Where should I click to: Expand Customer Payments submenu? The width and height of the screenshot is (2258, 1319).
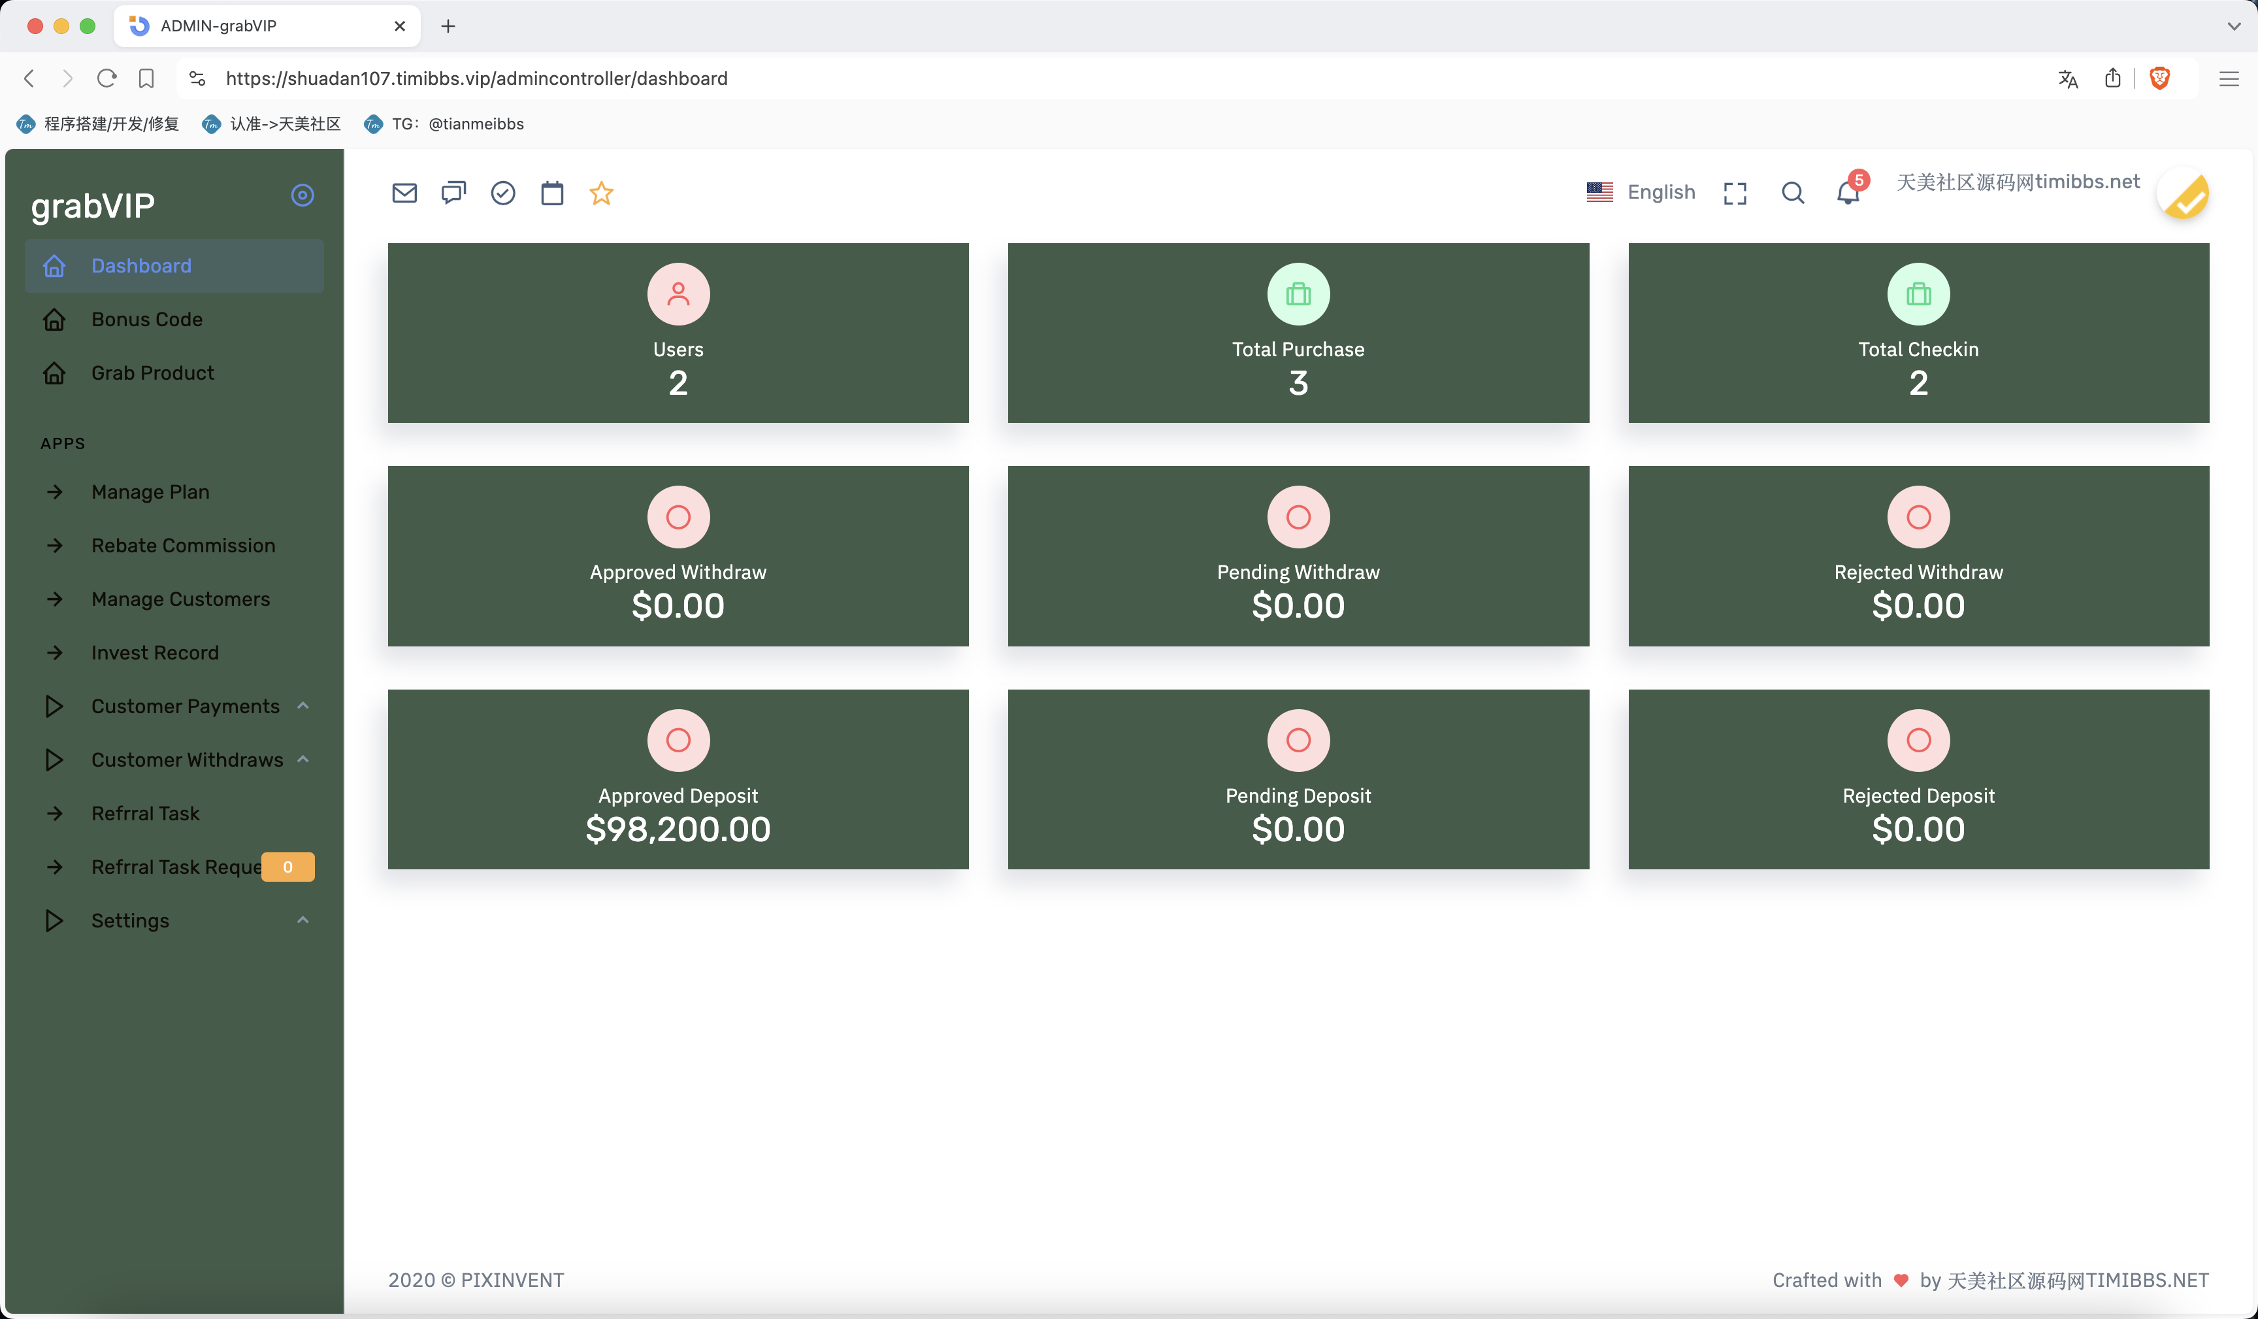coord(174,707)
